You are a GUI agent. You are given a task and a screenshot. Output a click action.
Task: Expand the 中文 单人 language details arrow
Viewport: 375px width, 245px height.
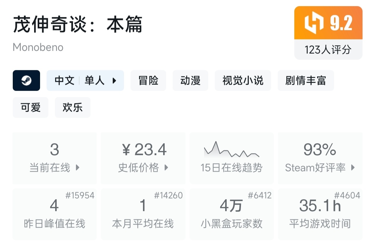coord(114,81)
